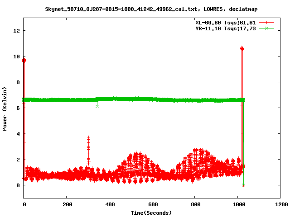Click the green x marker at zero power
The width and height of the screenshot is (290, 217).
pyautogui.click(x=243, y=185)
